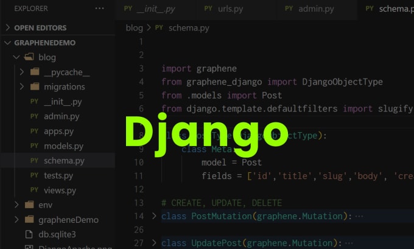Open the Explorer more actions ellipsis
Screen dimensions: 414x249
point(99,9)
